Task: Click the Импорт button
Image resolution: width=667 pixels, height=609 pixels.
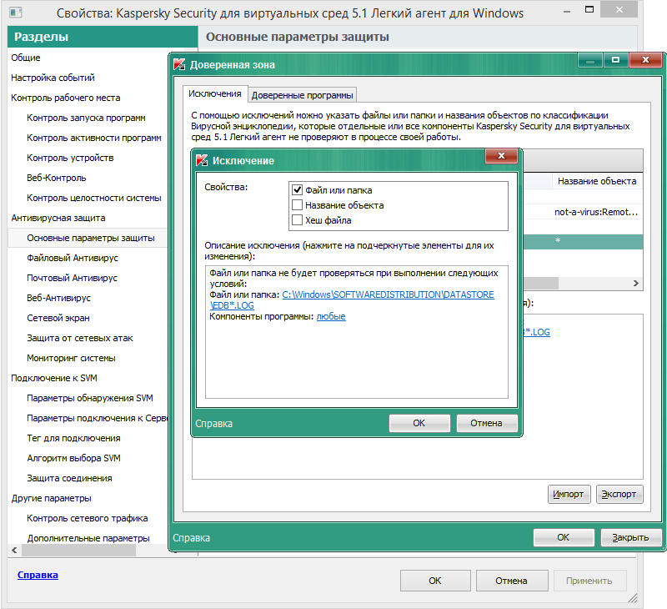Action: [569, 494]
